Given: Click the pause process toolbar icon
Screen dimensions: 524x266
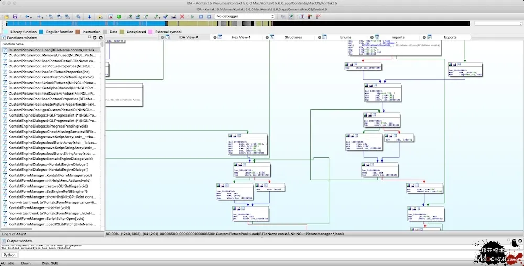Looking at the screenshot, I should coord(201,16).
